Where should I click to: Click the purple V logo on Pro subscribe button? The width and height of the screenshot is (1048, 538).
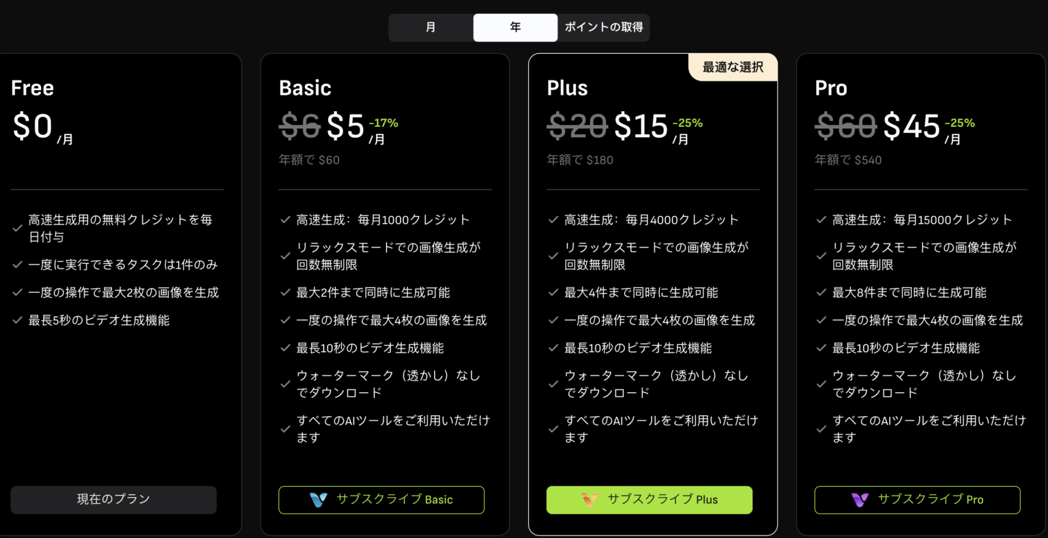click(860, 500)
